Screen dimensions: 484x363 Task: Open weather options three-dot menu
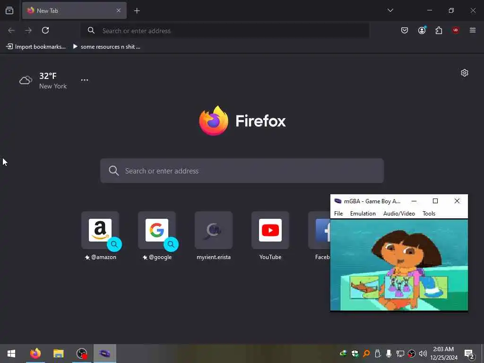85,80
